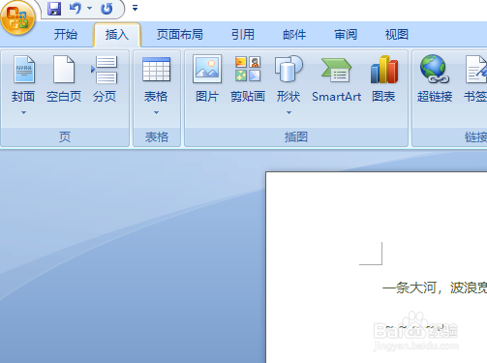Viewport: 487px width, 363px height.
Task: Undo the last action
Action: click(76, 9)
